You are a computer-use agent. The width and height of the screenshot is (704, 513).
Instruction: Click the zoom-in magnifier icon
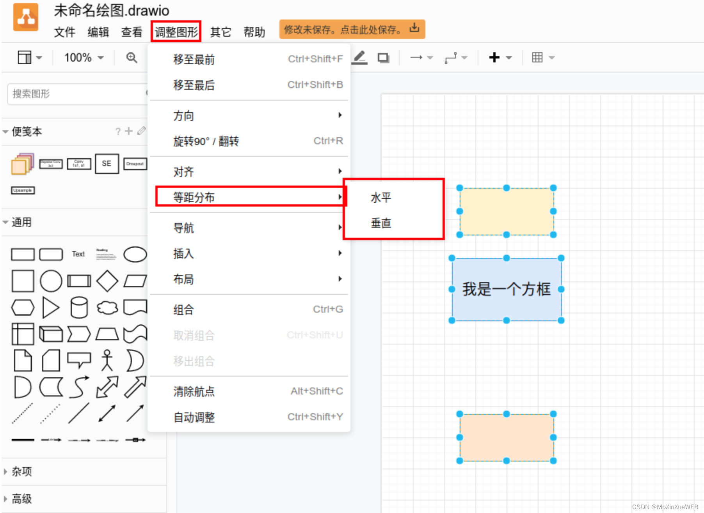click(x=132, y=57)
